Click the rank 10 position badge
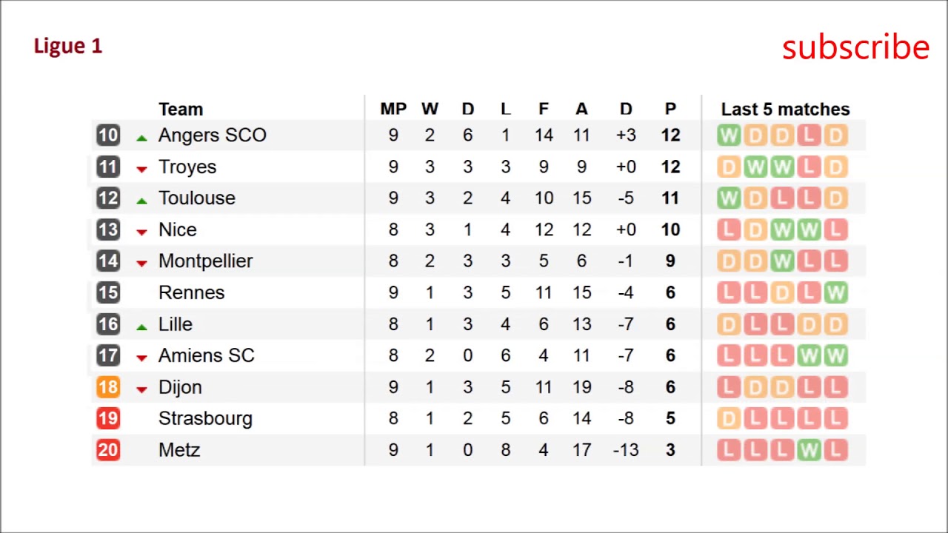 (108, 135)
